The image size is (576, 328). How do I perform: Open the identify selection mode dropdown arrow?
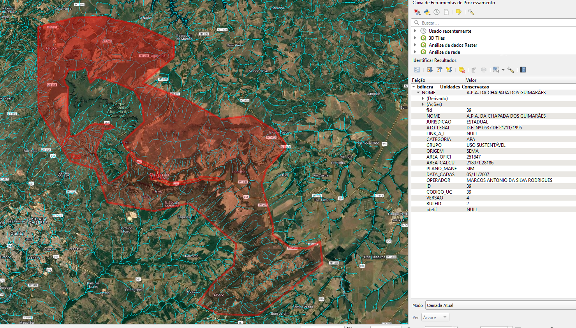click(x=503, y=70)
